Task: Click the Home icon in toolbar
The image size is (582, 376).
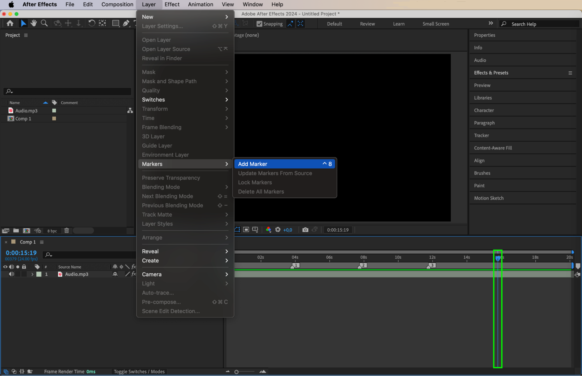Action: (10, 23)
